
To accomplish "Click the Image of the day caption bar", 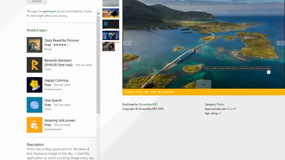I will click(204, 92).
